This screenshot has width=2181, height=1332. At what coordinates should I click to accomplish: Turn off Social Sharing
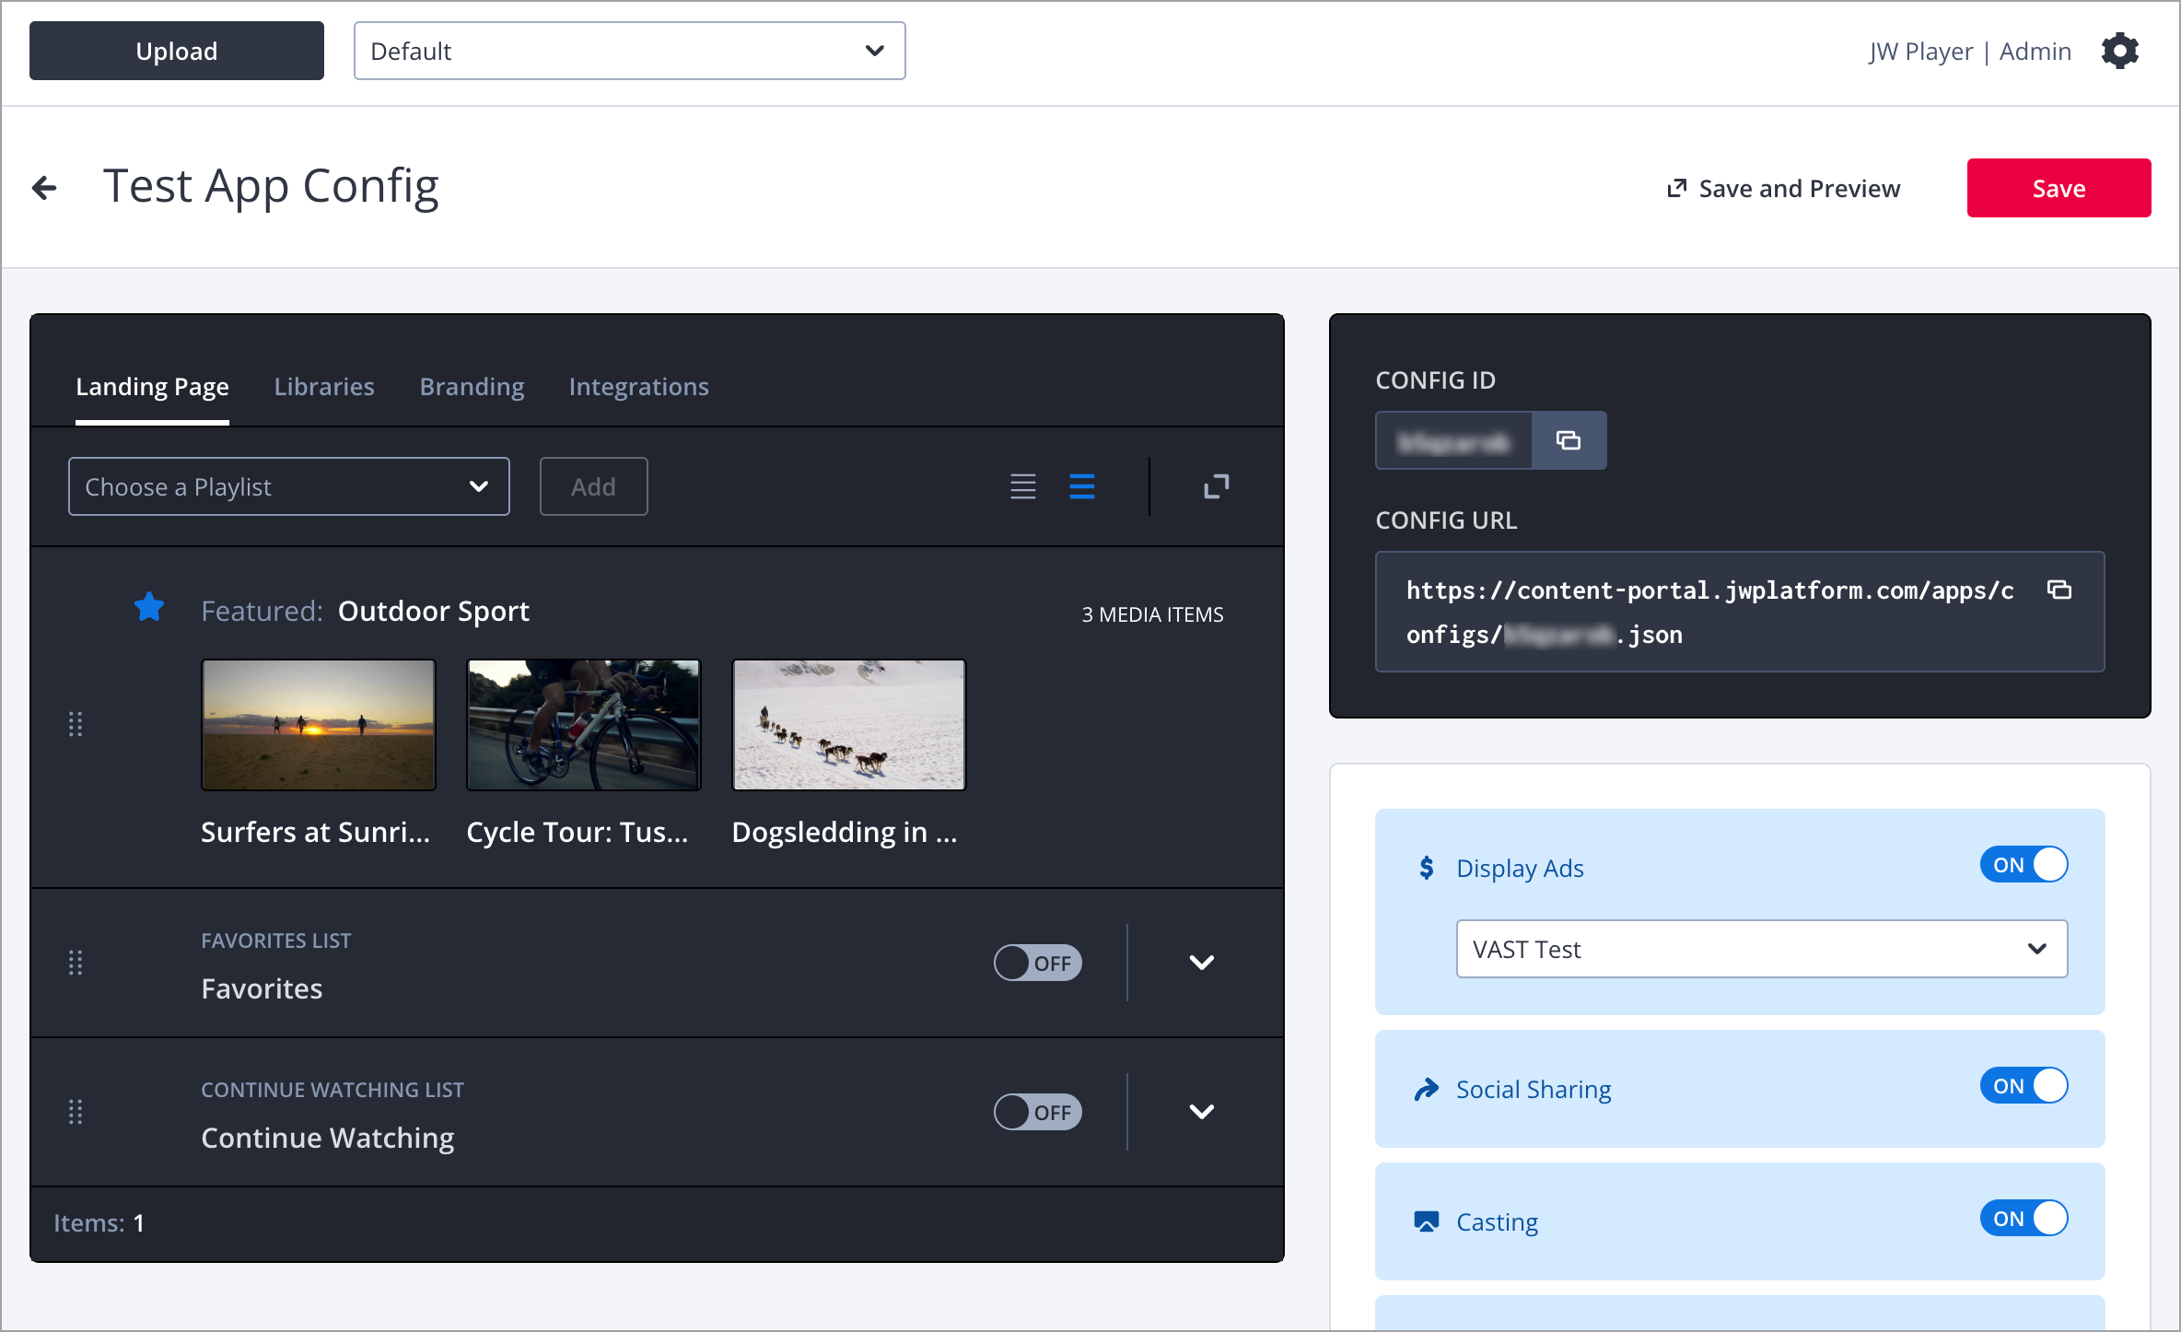pyautogui.click(x=2023, y=1086)
